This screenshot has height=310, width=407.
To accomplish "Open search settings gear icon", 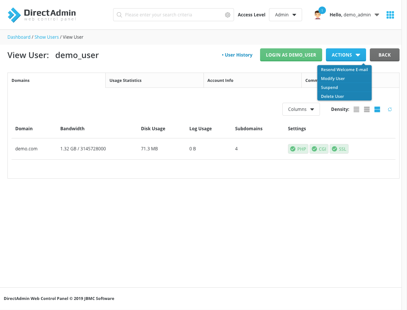I will 228,15.
